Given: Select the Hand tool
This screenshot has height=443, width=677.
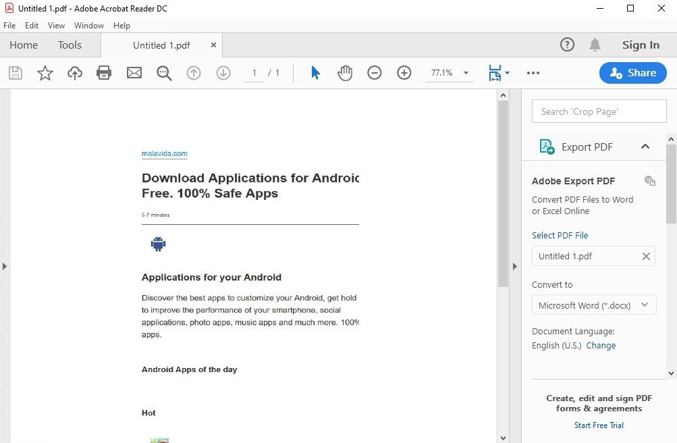Looking at the screenshot, I should point(344,72).
